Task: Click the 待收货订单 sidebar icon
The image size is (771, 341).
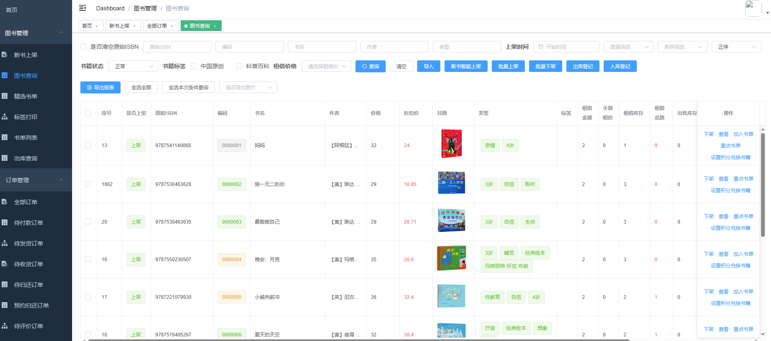Action: click(5, 264)
